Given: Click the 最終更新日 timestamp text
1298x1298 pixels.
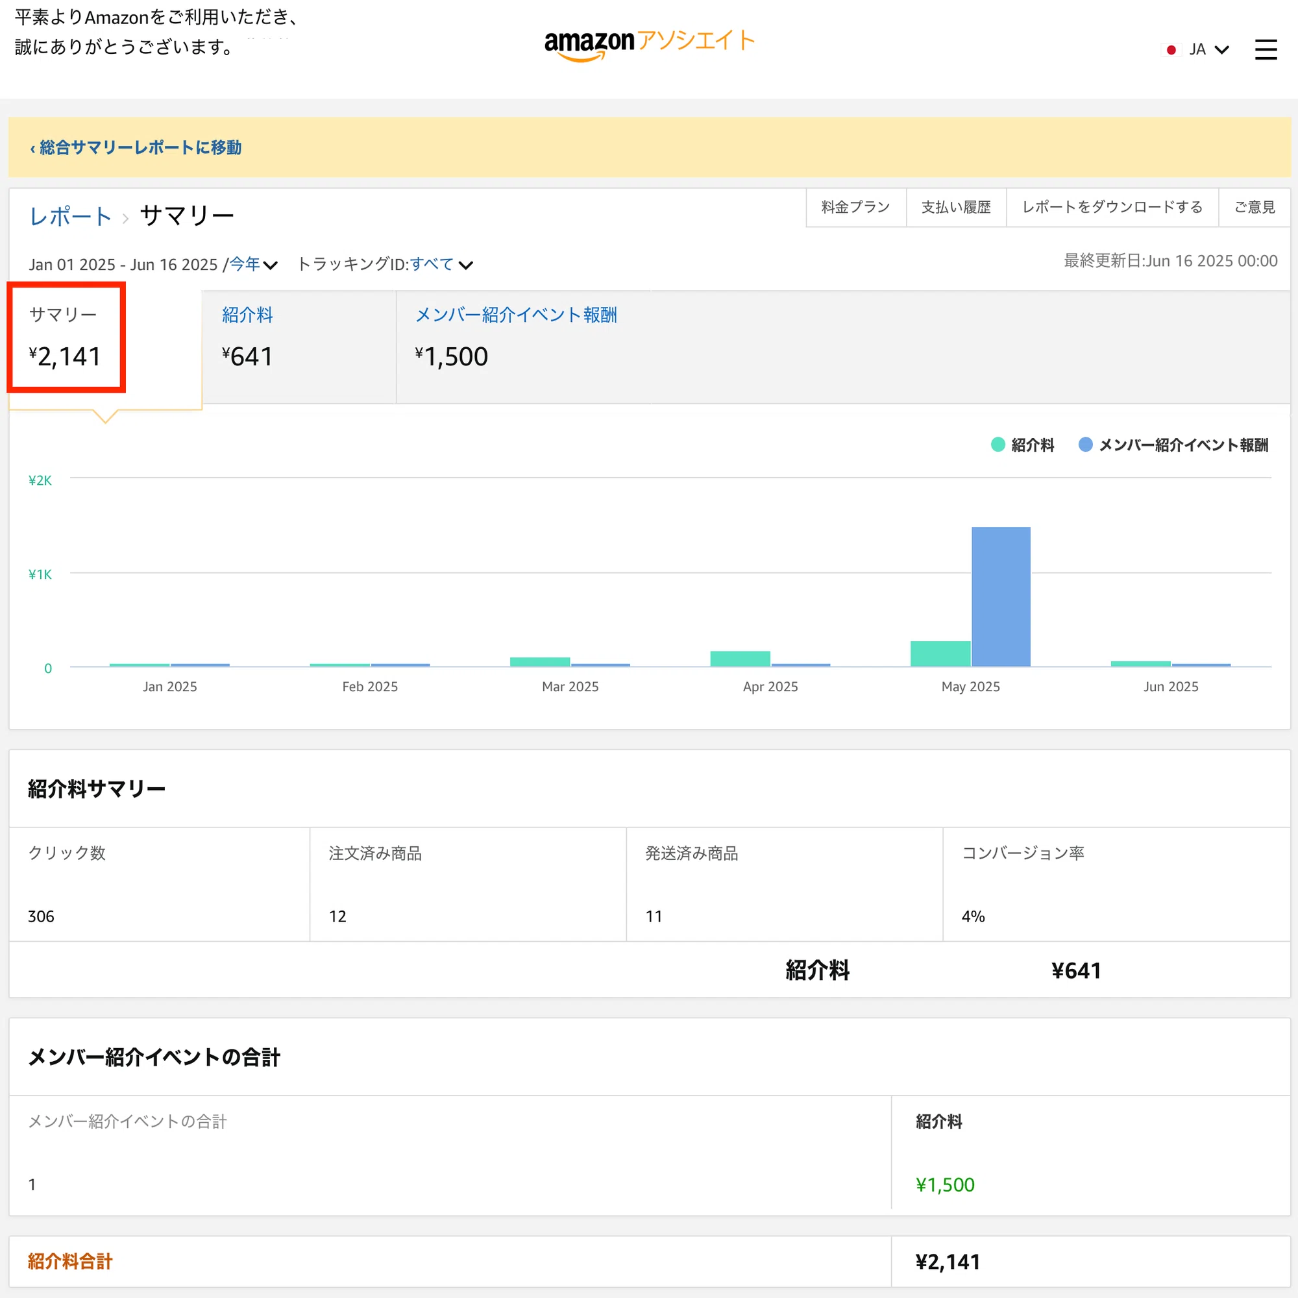Looking at the screenshot, I should [x=1170, y=261].
